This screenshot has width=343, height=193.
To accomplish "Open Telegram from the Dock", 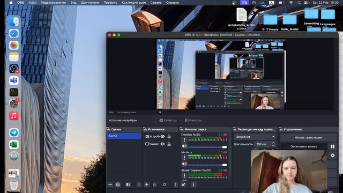I will 14,132.
